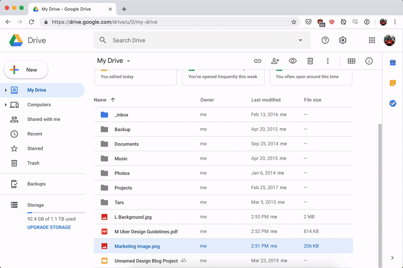Click the UPGRADE STORAGE link
Viewport: 403px width, 268px height.
(49, 227)
